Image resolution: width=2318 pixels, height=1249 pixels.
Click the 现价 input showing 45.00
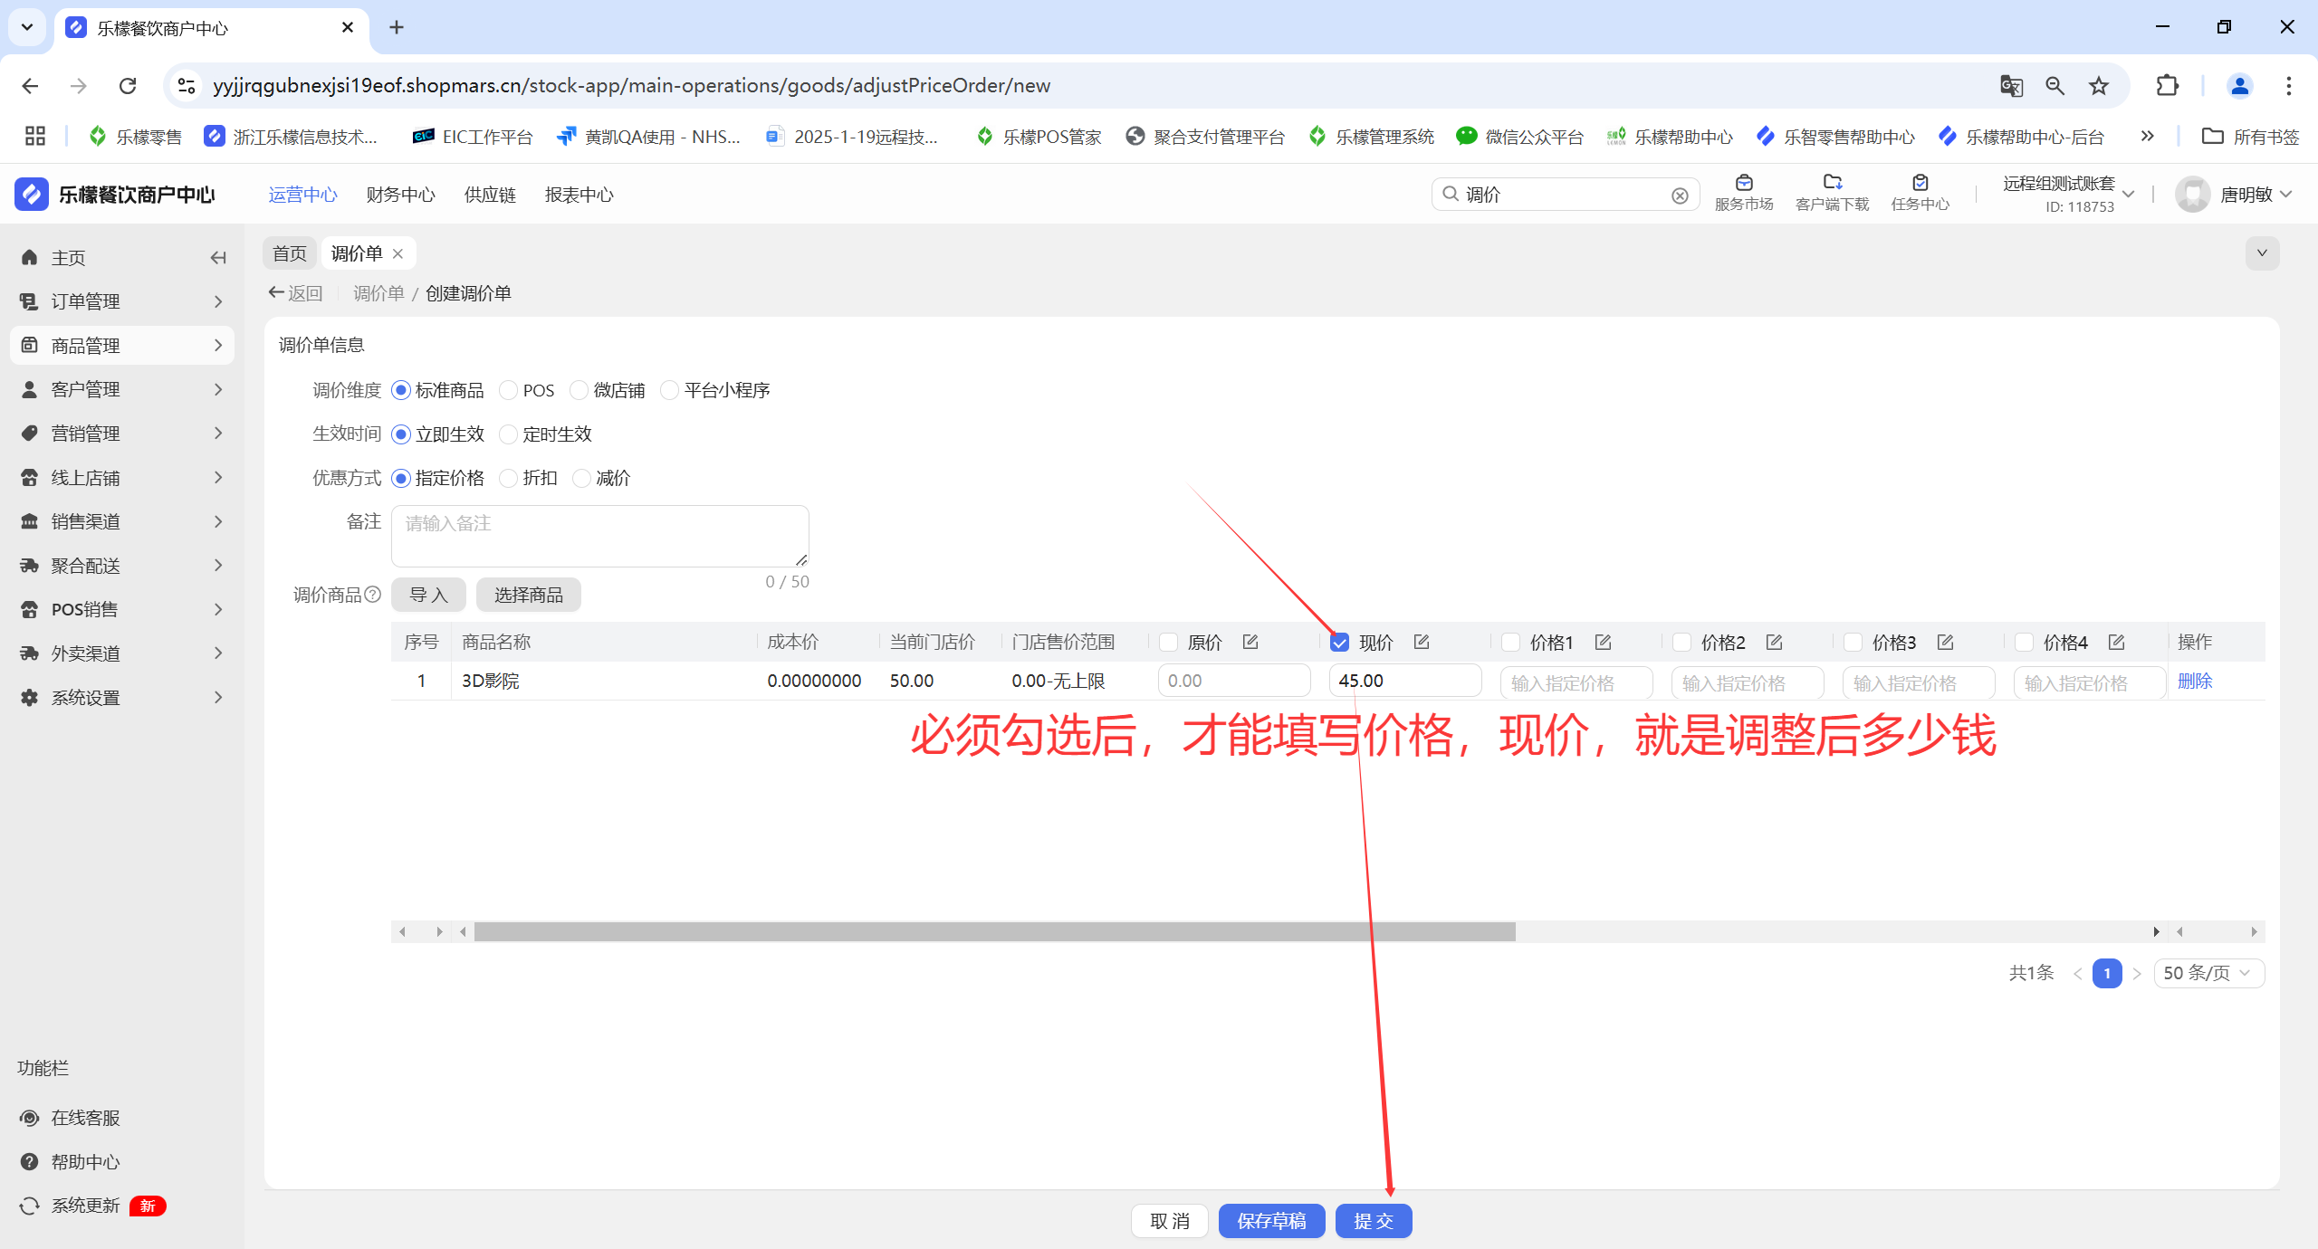coord(1405,681)
